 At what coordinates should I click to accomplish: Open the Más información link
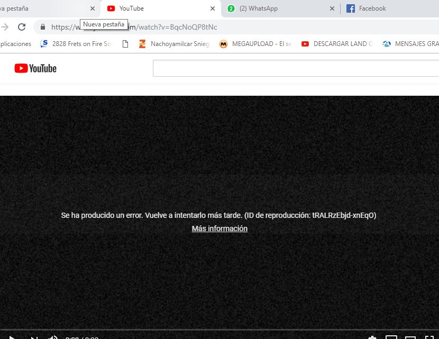(219, 228)
